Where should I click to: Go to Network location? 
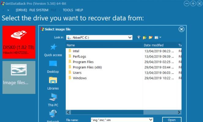click(x=53, y=116)
